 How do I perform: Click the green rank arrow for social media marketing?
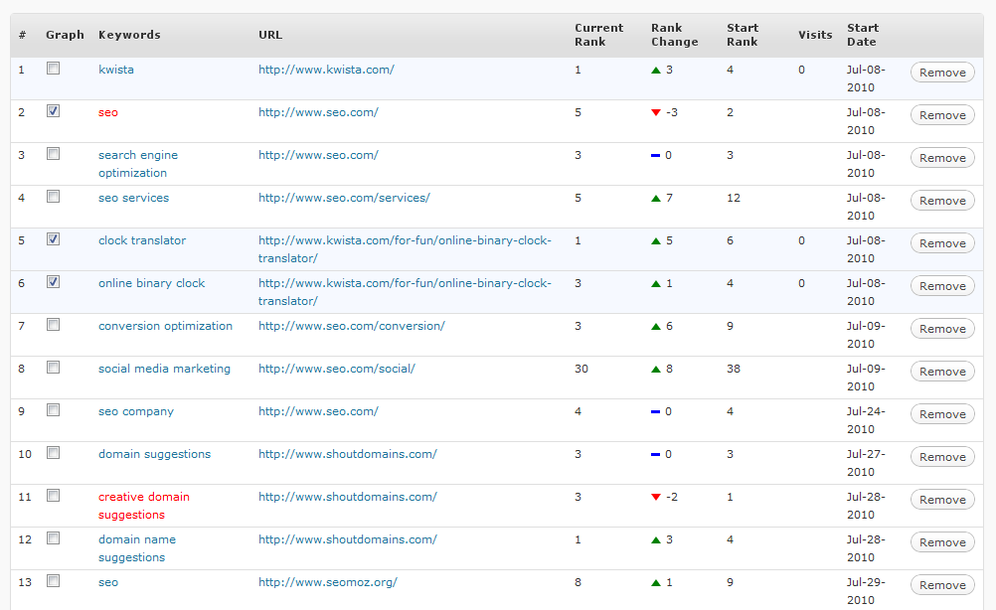[x=656, y=370]
